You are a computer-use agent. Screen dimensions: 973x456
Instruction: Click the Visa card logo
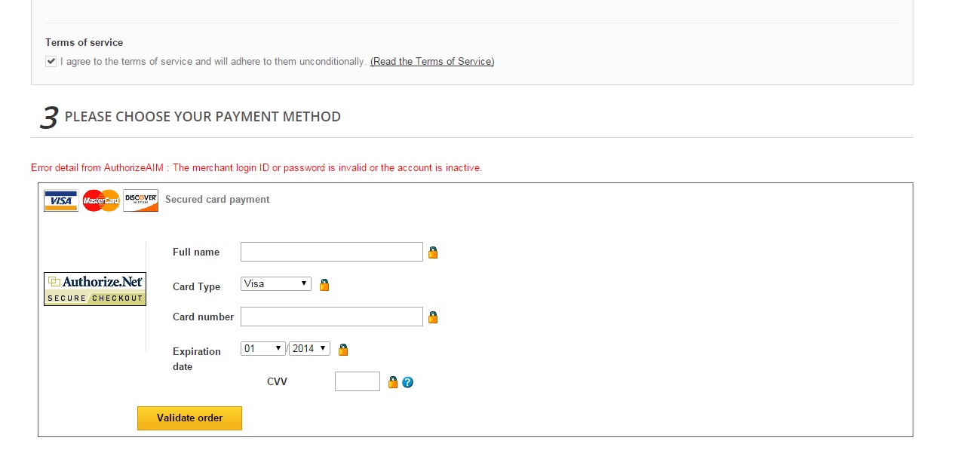[61, 200]
